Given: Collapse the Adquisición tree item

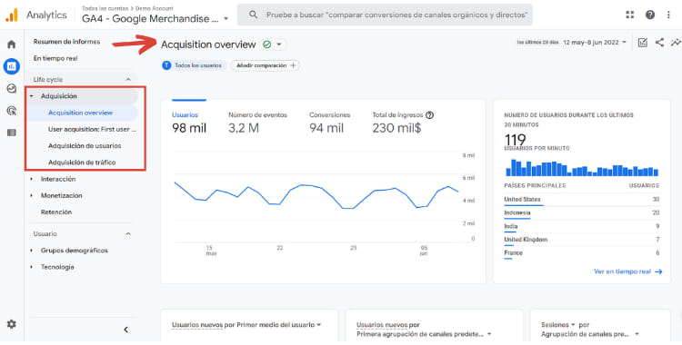Looking at the screenshot, I should 31,96.
